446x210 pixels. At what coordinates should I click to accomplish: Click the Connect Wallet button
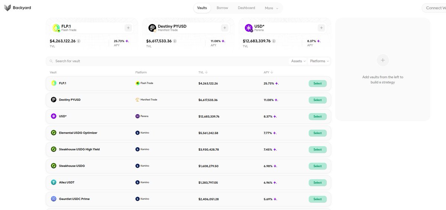(x=434, y=8)
